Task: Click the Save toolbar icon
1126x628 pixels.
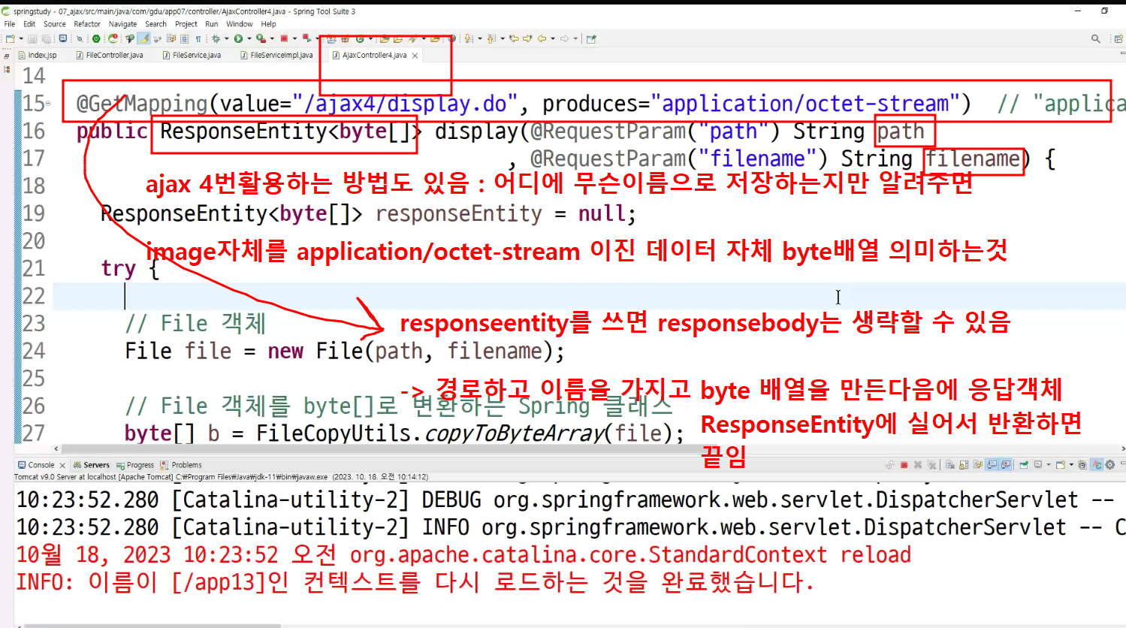Action: (x=33, y=38)
